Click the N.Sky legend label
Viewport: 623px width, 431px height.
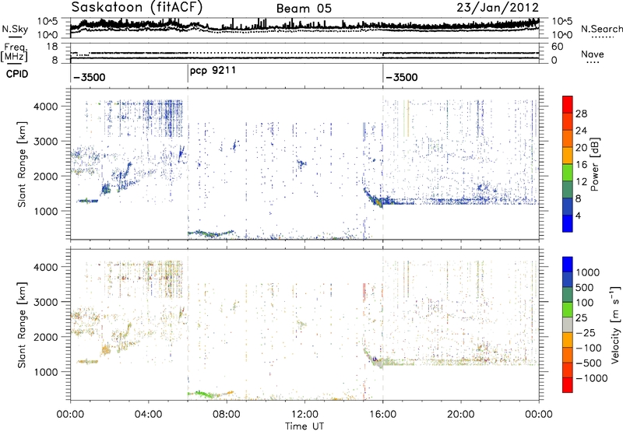(x=15, y=29)
